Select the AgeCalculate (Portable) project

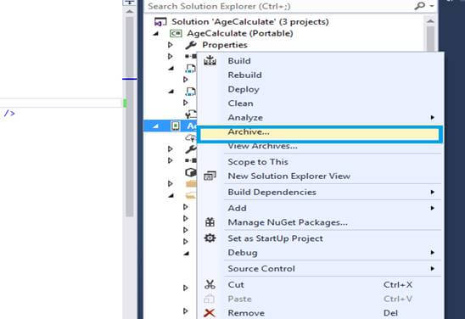(240, 33)
